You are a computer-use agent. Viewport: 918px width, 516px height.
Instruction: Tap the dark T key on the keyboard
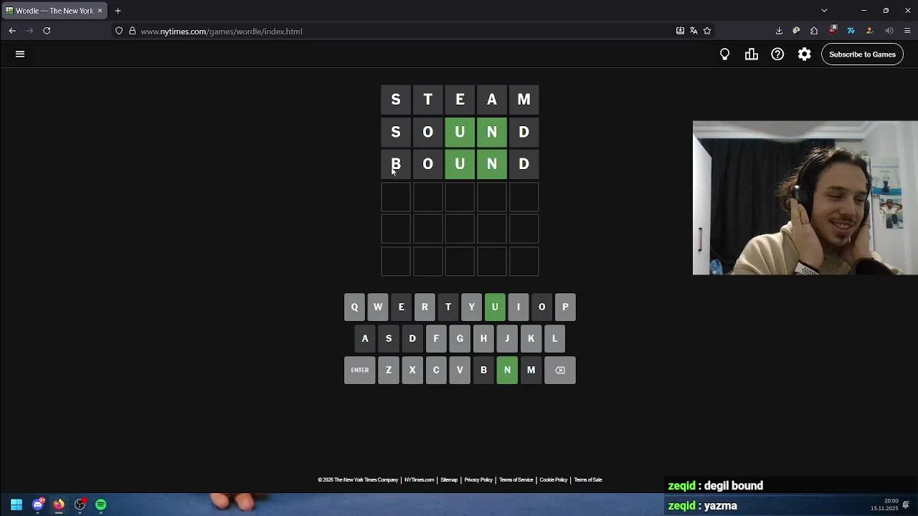(448, 307)
